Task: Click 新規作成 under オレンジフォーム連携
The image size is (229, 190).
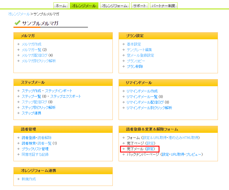Action: (x=29, y=179)
